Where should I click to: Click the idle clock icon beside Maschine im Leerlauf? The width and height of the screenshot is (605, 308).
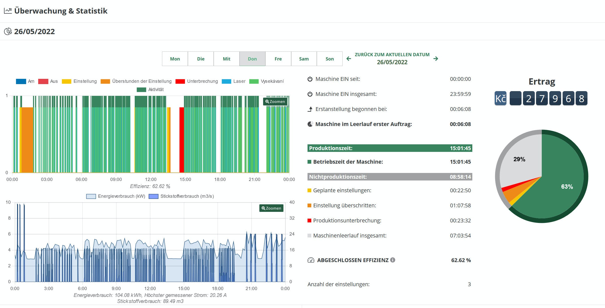point(310,124)
